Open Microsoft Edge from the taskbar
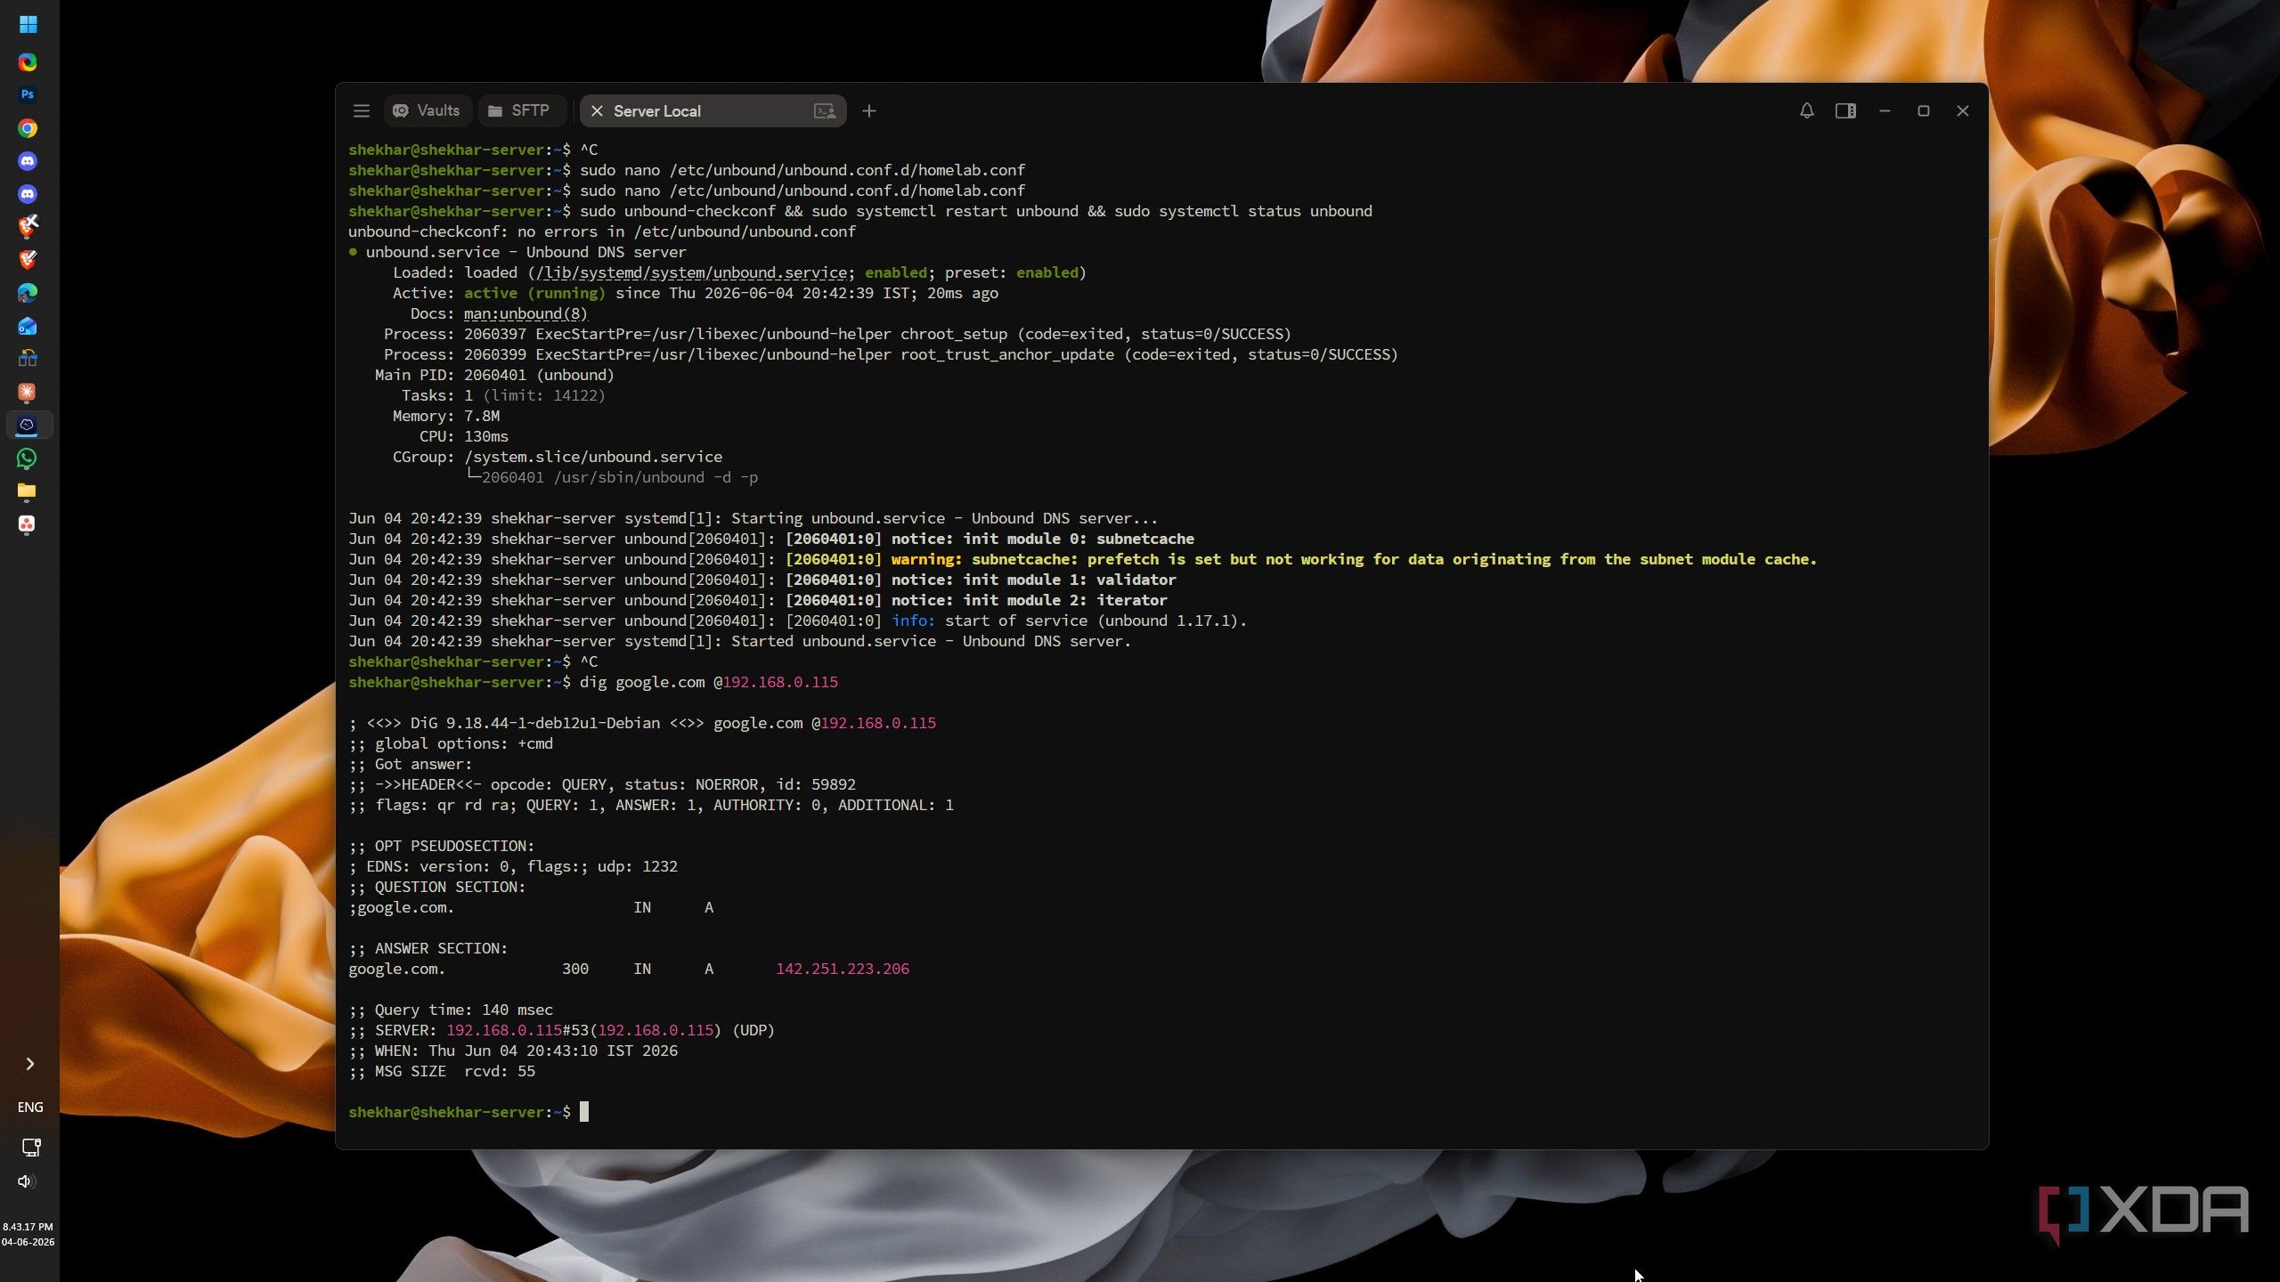This screenshot has height=1282, width=2280. (x=28, y=293)
